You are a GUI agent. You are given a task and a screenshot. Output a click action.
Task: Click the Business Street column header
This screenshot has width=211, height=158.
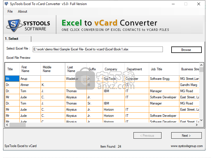189,69
